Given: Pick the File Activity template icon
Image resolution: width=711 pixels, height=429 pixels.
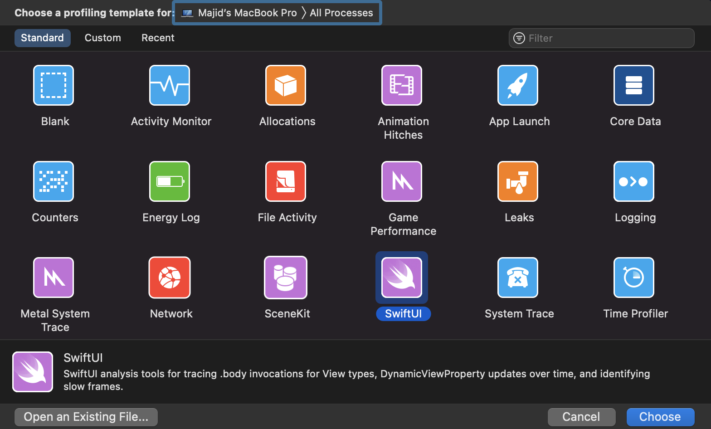Looking at the screenshot, I should tap(286, 181).
